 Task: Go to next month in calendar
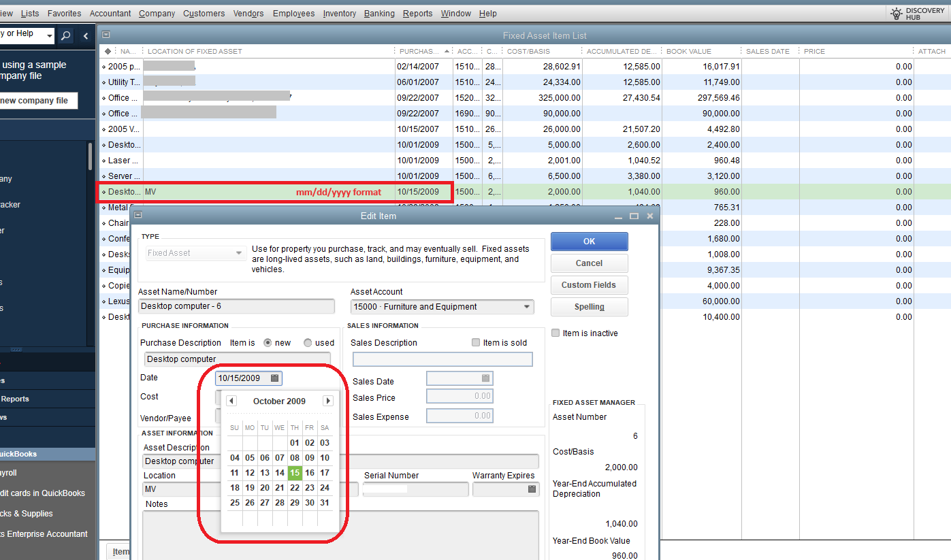coord(328,401)
